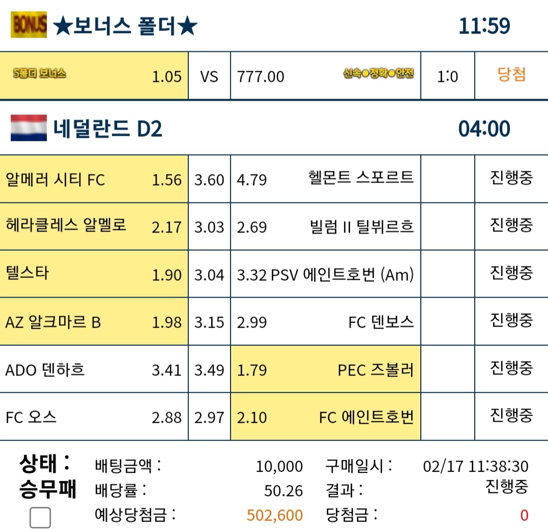Select FC 덴보스 away odds 2.99

pos(325,322)
